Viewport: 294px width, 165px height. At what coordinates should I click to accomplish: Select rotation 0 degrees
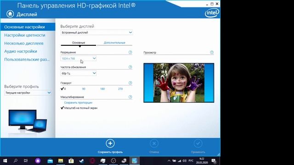(63, 88)
